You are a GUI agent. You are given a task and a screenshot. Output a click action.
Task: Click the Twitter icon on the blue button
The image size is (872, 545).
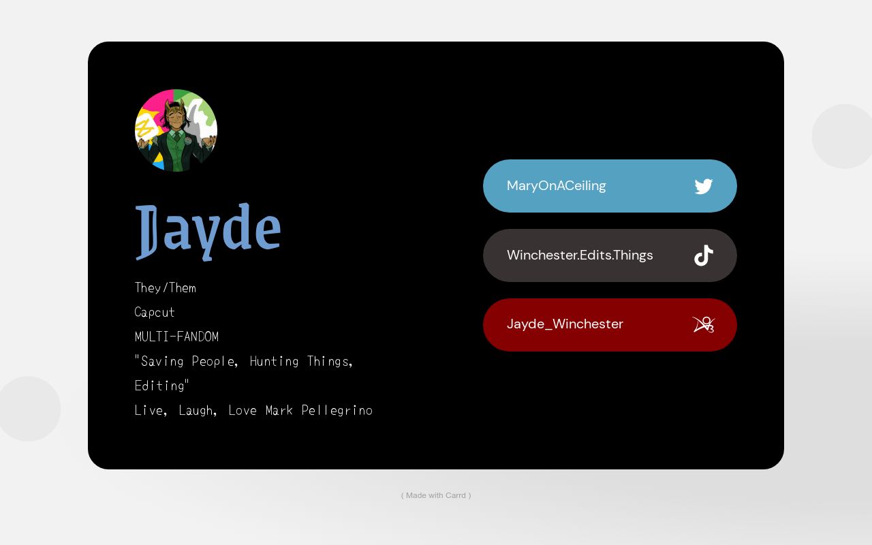703,186
